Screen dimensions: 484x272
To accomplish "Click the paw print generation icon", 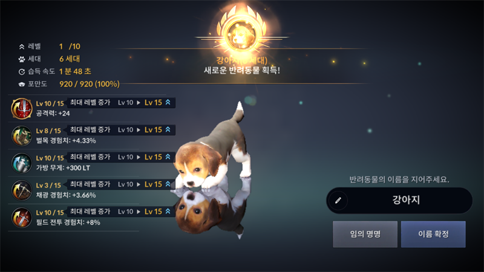I will [22, 59].
